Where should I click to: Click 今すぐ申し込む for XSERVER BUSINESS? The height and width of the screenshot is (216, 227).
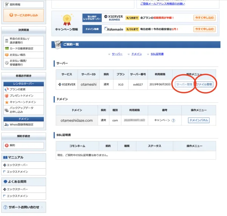coord(204,18)
